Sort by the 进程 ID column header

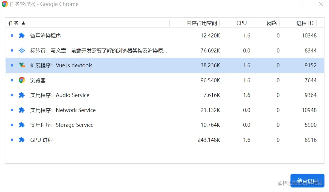tap(305, 23)
